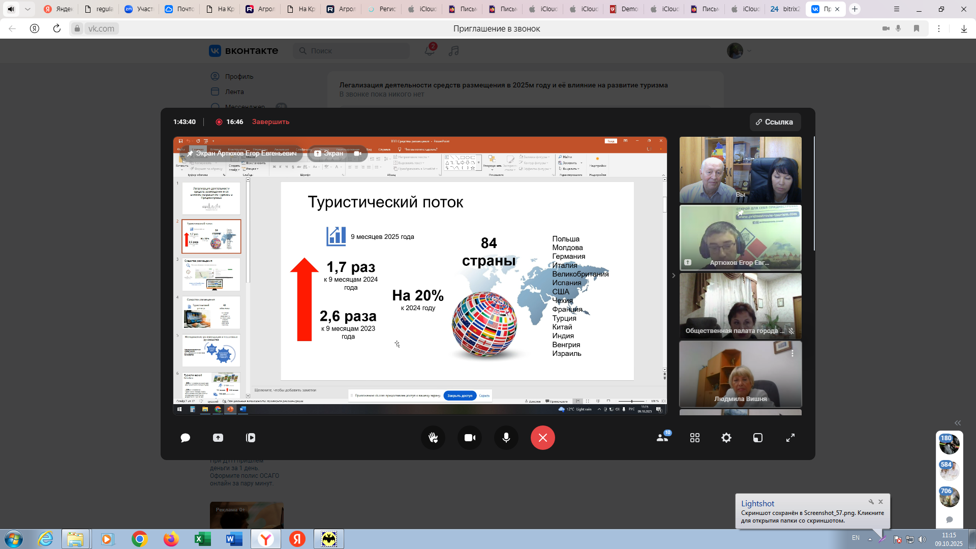
Task: Open options menu on Людмила Вишня tile
Action: [x=792, y=353]
